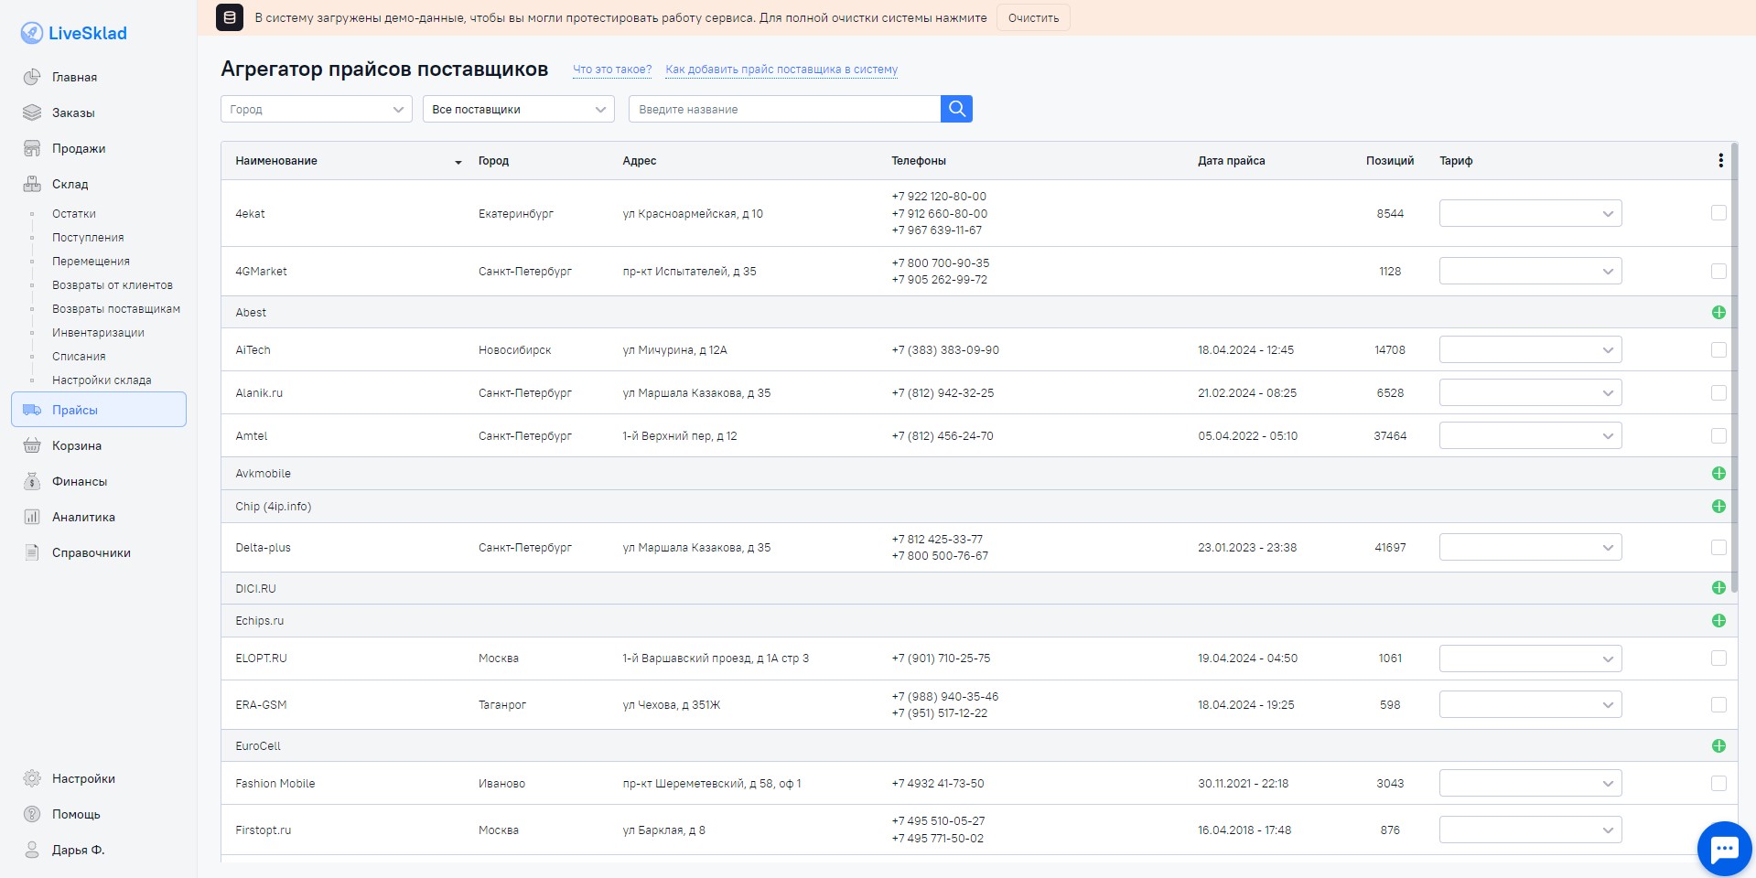Open the Поступления submenu item

[88, 238]
